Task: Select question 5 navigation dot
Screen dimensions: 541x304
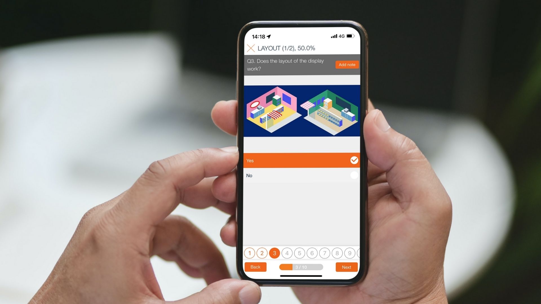Action: click(300, 253)
